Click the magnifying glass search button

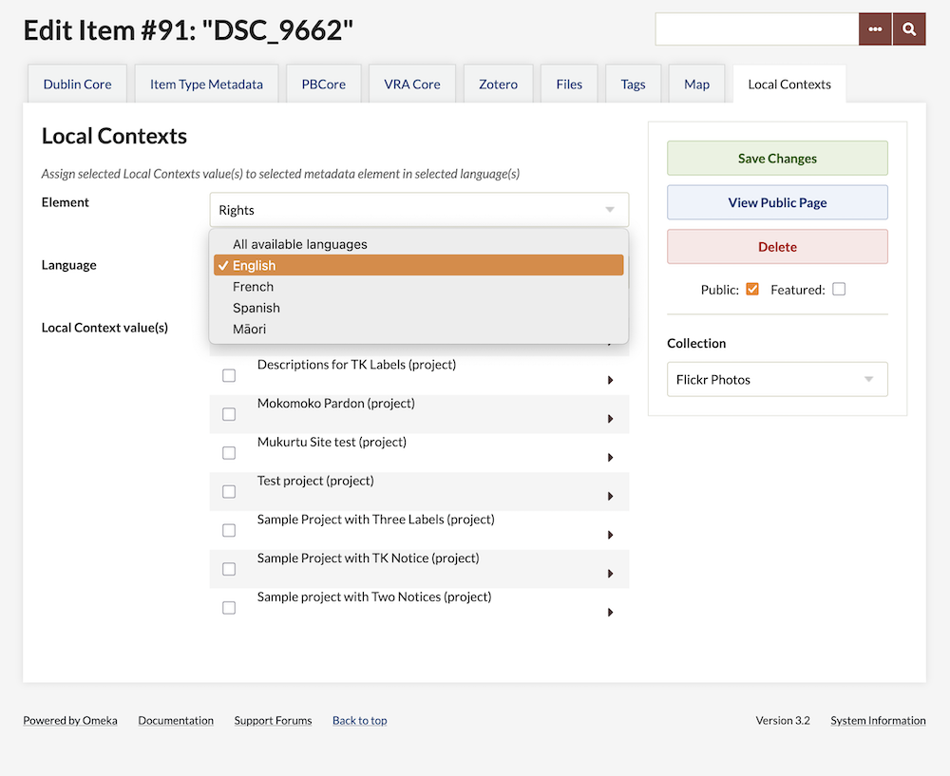[909, 29]
